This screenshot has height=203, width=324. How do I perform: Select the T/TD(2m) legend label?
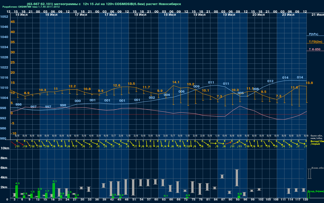click(316, 42)
